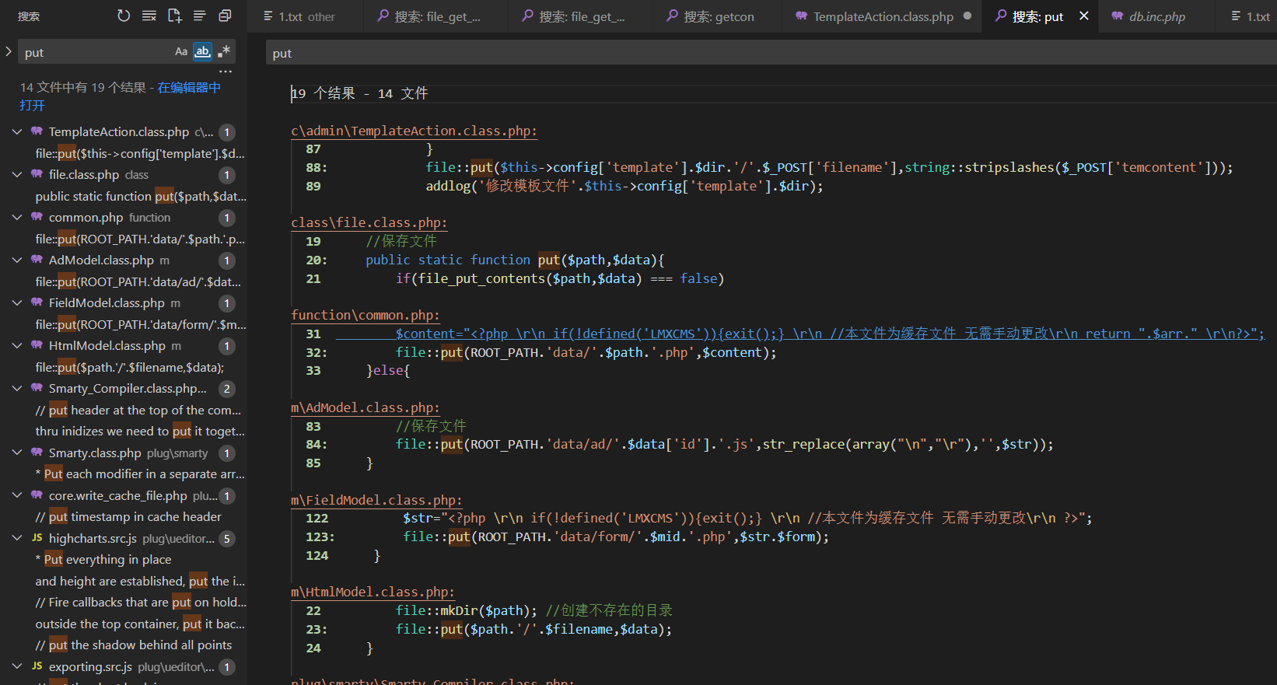Select PHP icon of TemplateAction.class.php result
Screen dimensions: 1277x685
pyautogui.click(x=37, y=131)
